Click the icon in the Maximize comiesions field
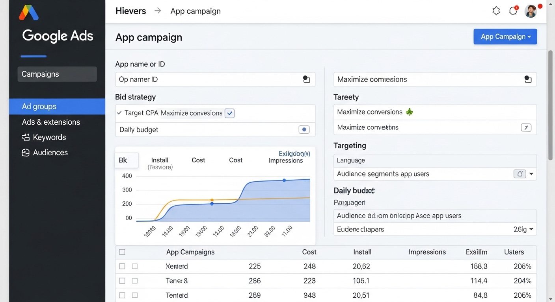Screen dimensions: 555x302 [528, 79]
